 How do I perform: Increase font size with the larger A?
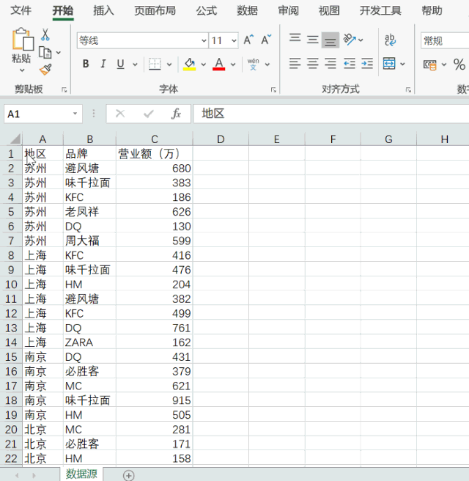(x=248, y=40)
